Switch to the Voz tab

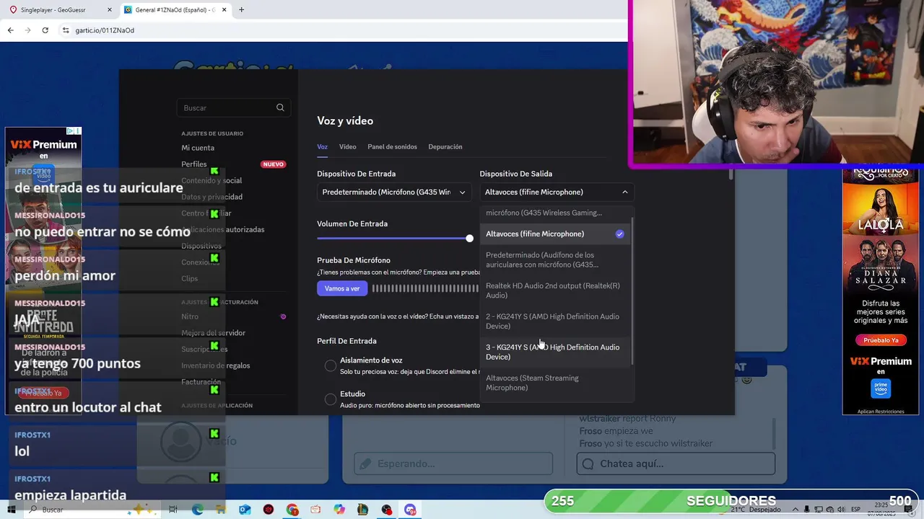pos(322,146)
